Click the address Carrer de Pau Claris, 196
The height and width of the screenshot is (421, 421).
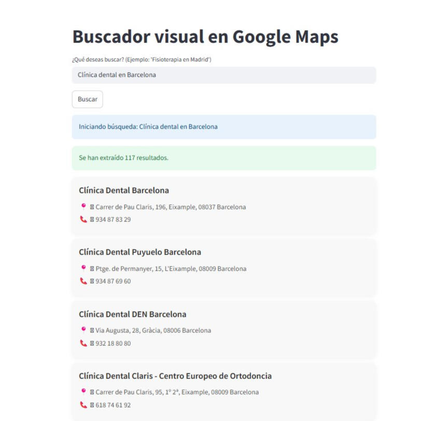coord(170,207)
